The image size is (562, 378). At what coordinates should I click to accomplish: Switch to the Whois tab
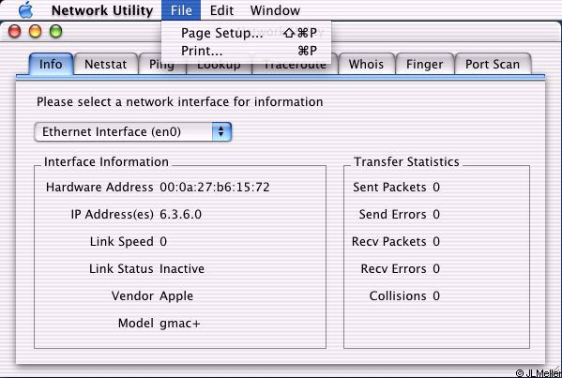366,64
